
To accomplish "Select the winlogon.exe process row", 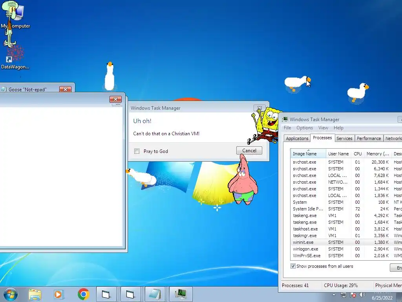I will coord(346,249).
